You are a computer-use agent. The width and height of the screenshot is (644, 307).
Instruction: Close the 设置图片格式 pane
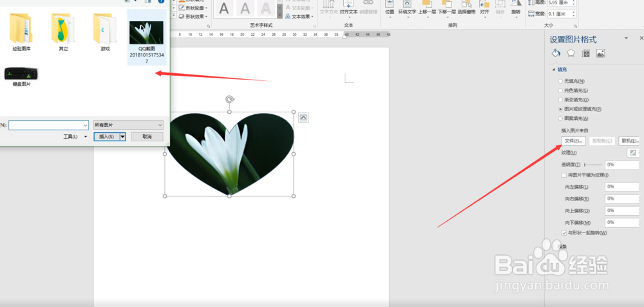pyautogui.click(x=641, y=38)
